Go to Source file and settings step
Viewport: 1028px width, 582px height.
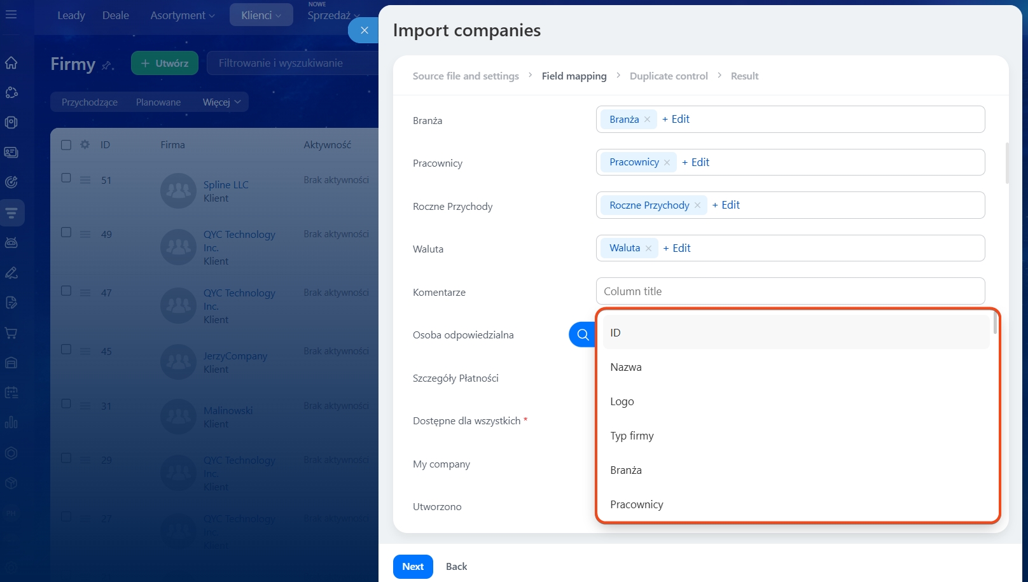(x=466, y=76)
